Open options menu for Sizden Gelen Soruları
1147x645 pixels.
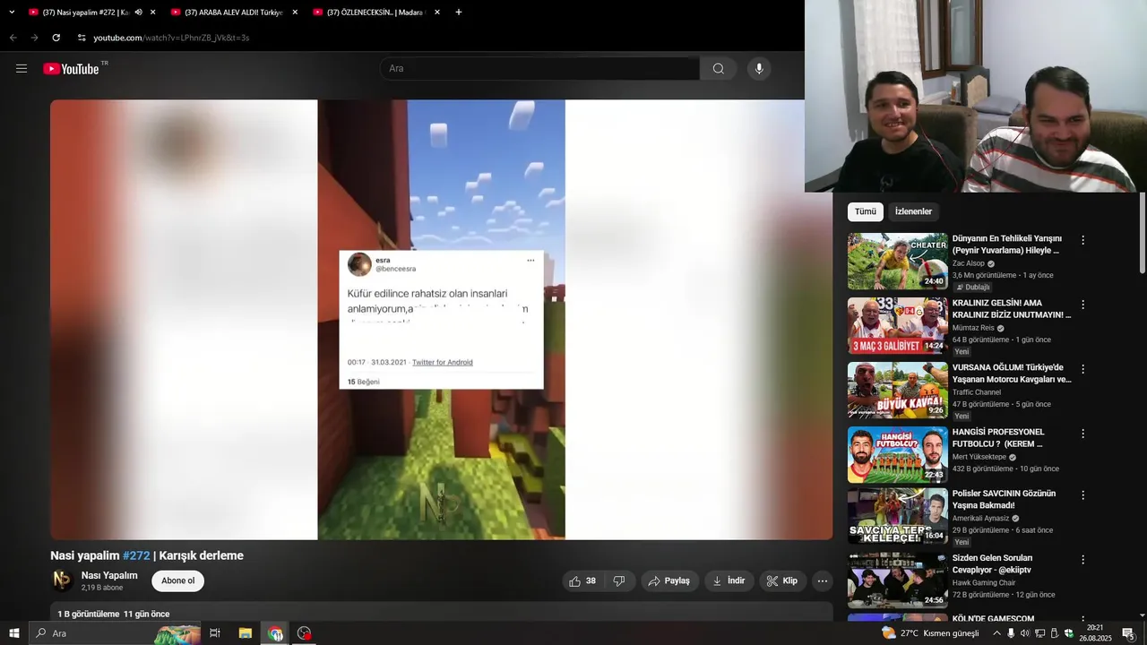1082,560
